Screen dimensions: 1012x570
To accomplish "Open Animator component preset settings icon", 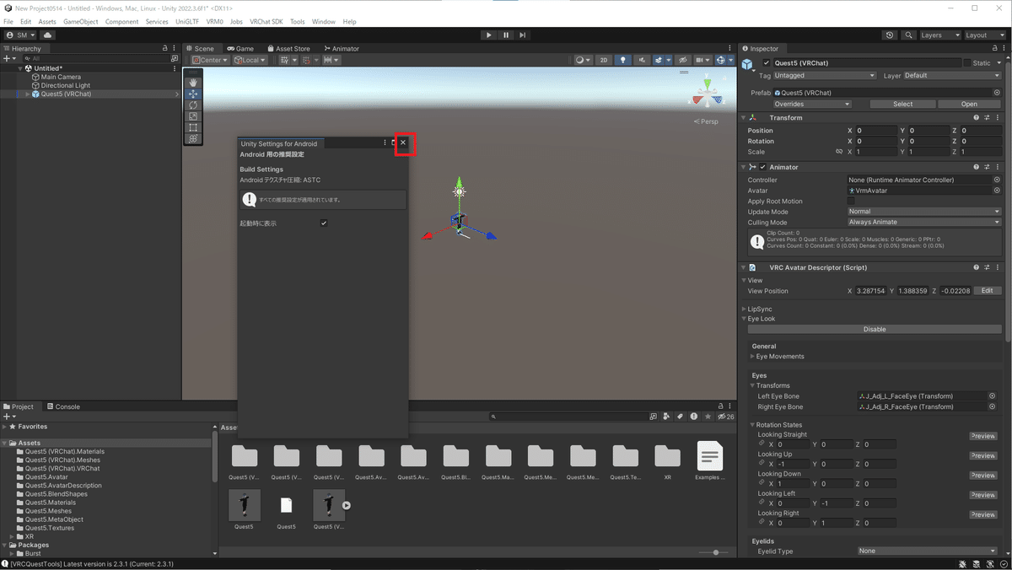I will pos(987,167).
